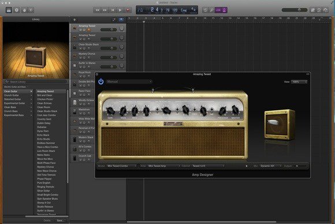Toggle the blue automation button in track header

pyautogui.click(x=121, y=20)
